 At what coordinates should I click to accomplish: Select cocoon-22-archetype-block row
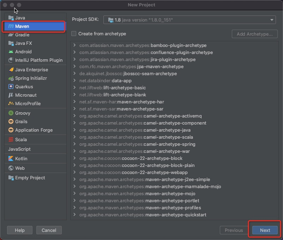(x=174, y=158)
